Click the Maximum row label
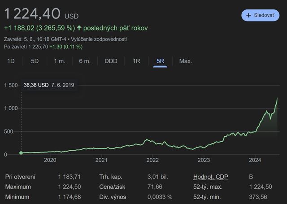The height and width of the screenshot is (204, 287). (x=18, y=187)
